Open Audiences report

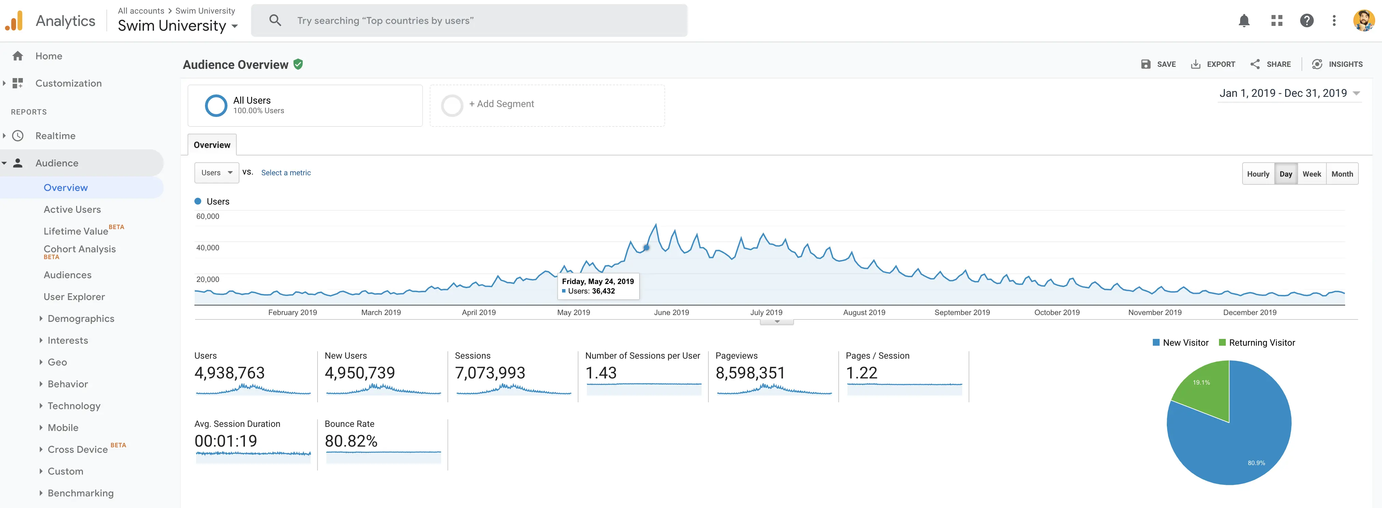point(68,275)
